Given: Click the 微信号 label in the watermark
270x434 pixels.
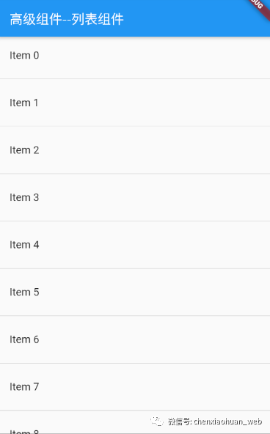Looking at the screenshot, I should (x=179, y=422).
